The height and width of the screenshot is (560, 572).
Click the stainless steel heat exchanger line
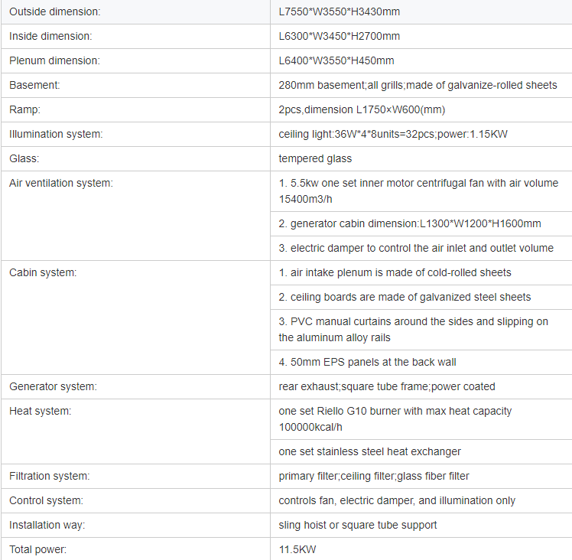coord(369,451)
